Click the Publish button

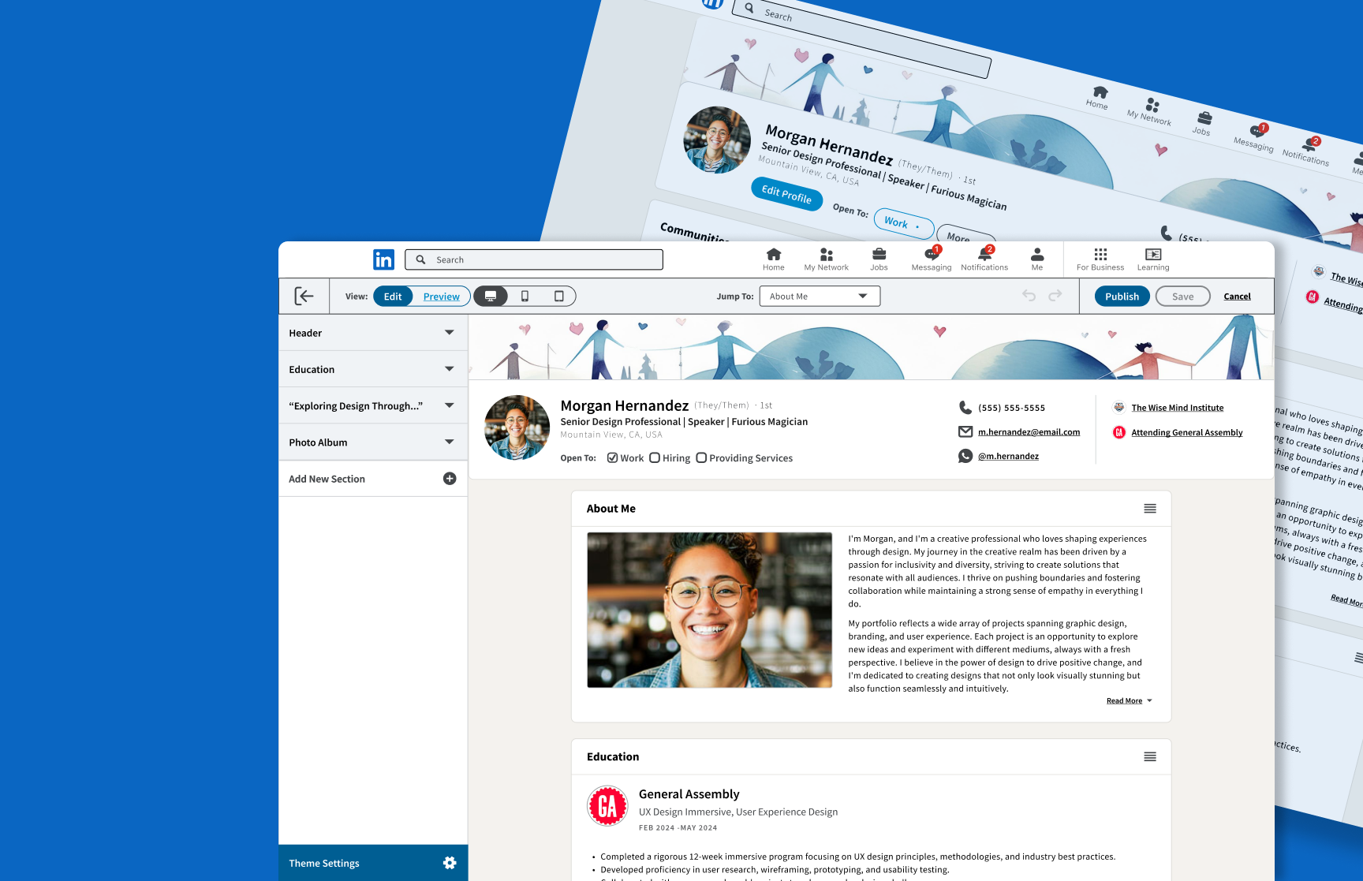[1122, 296]
